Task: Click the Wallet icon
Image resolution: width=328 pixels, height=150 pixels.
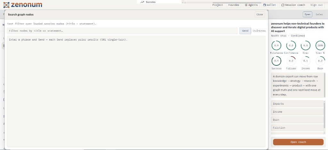Action: click(x=265, y=5)
